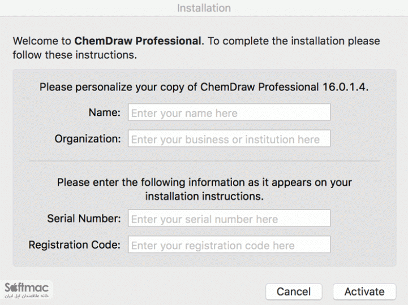Select the Serial Number input box
Screen dimensions: 408x305
[x=229, y=218]
